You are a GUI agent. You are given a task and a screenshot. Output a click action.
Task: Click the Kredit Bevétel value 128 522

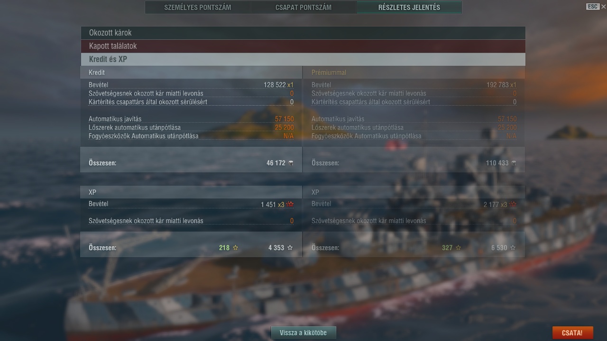[x=275, y=85]
